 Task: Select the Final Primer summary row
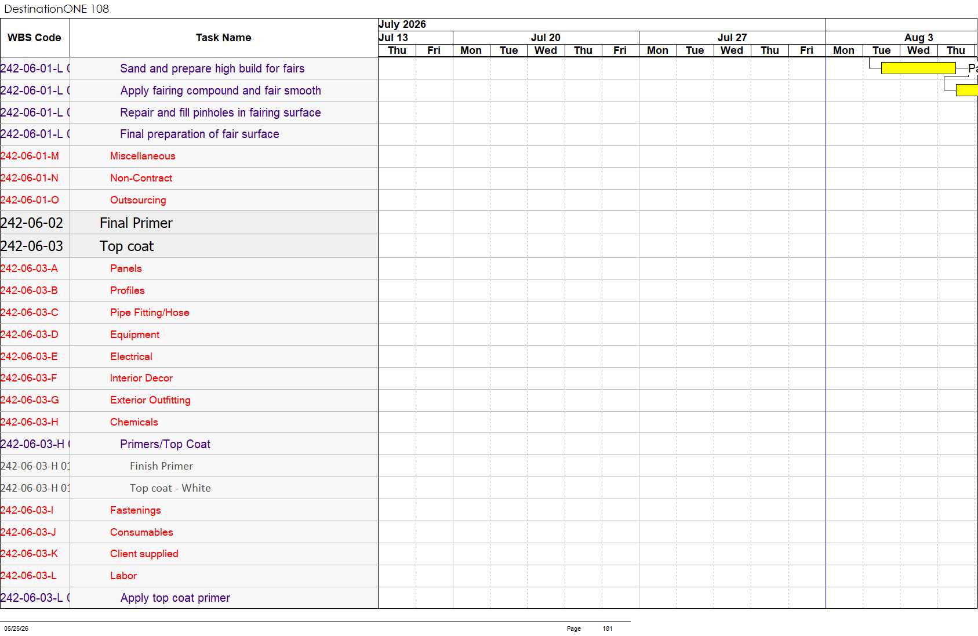189,223
